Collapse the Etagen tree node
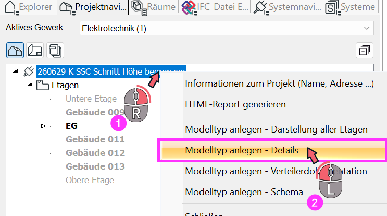The image size is (387, 216). tap(30, 85)
